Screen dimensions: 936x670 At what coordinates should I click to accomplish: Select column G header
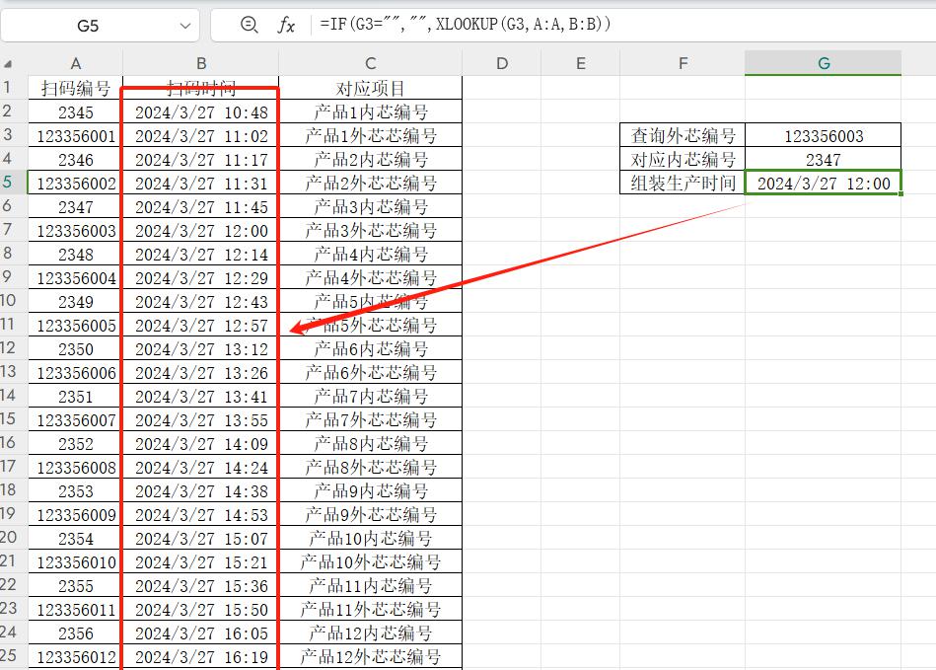824,63
